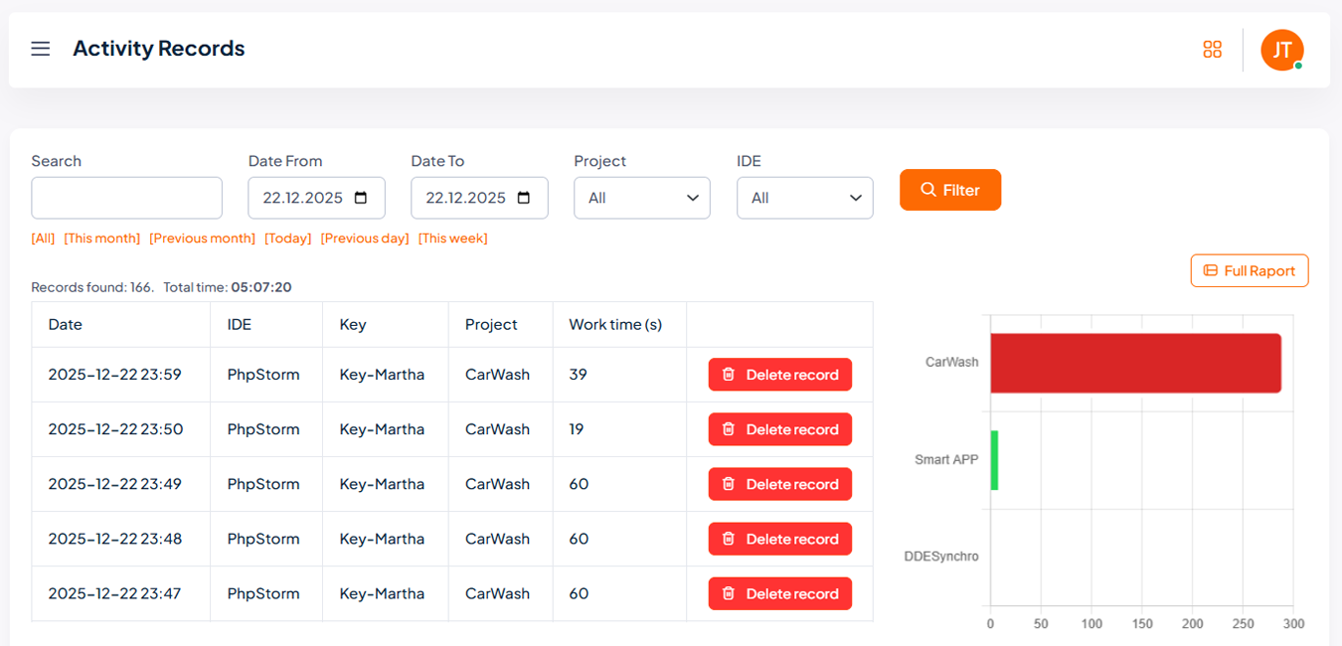Open the Date From calendar picker icon
Screen dimensions: 1342x646
tap(361, 198)
